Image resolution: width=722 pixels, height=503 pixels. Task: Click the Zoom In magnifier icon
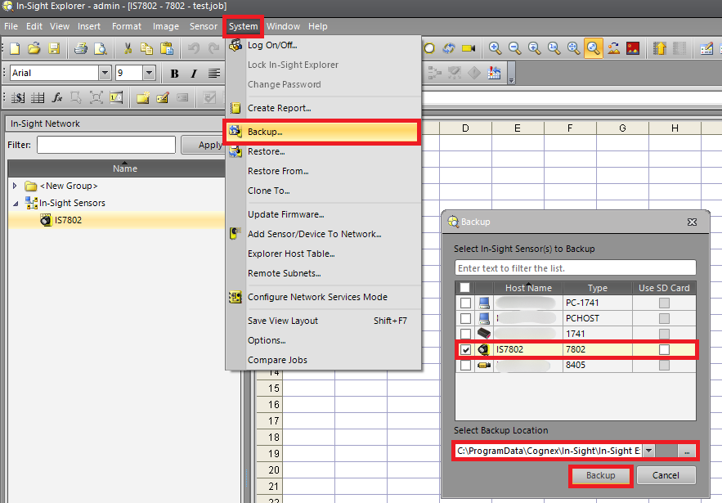pos(495,48)
